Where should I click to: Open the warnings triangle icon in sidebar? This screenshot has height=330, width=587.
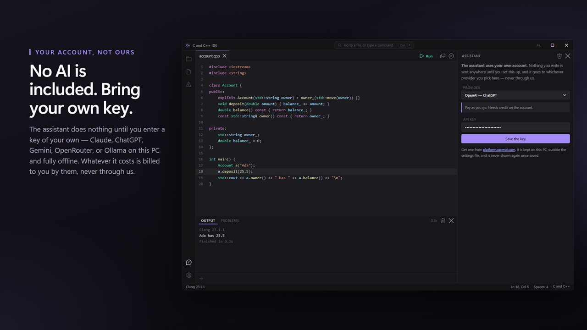(188, 85)
